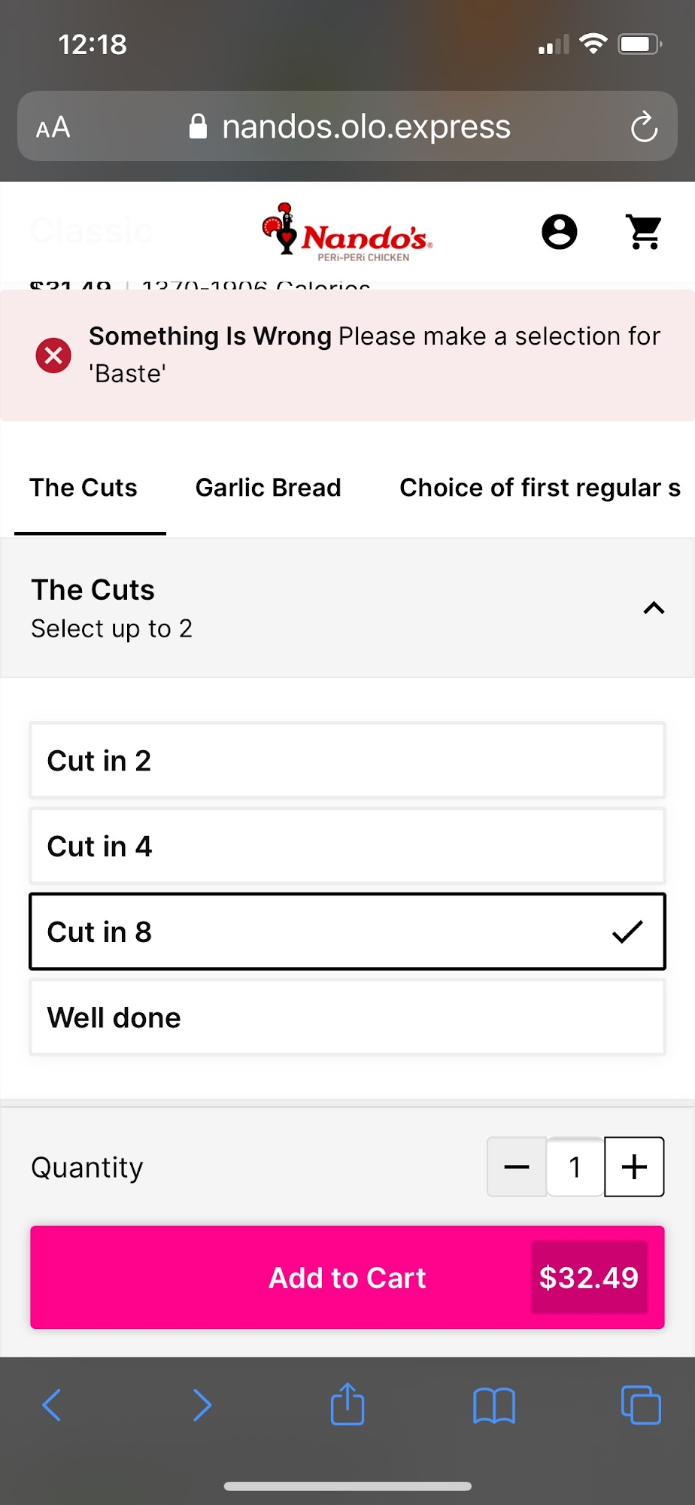
Task: Select the Well done option
Action: (347, 1017)
